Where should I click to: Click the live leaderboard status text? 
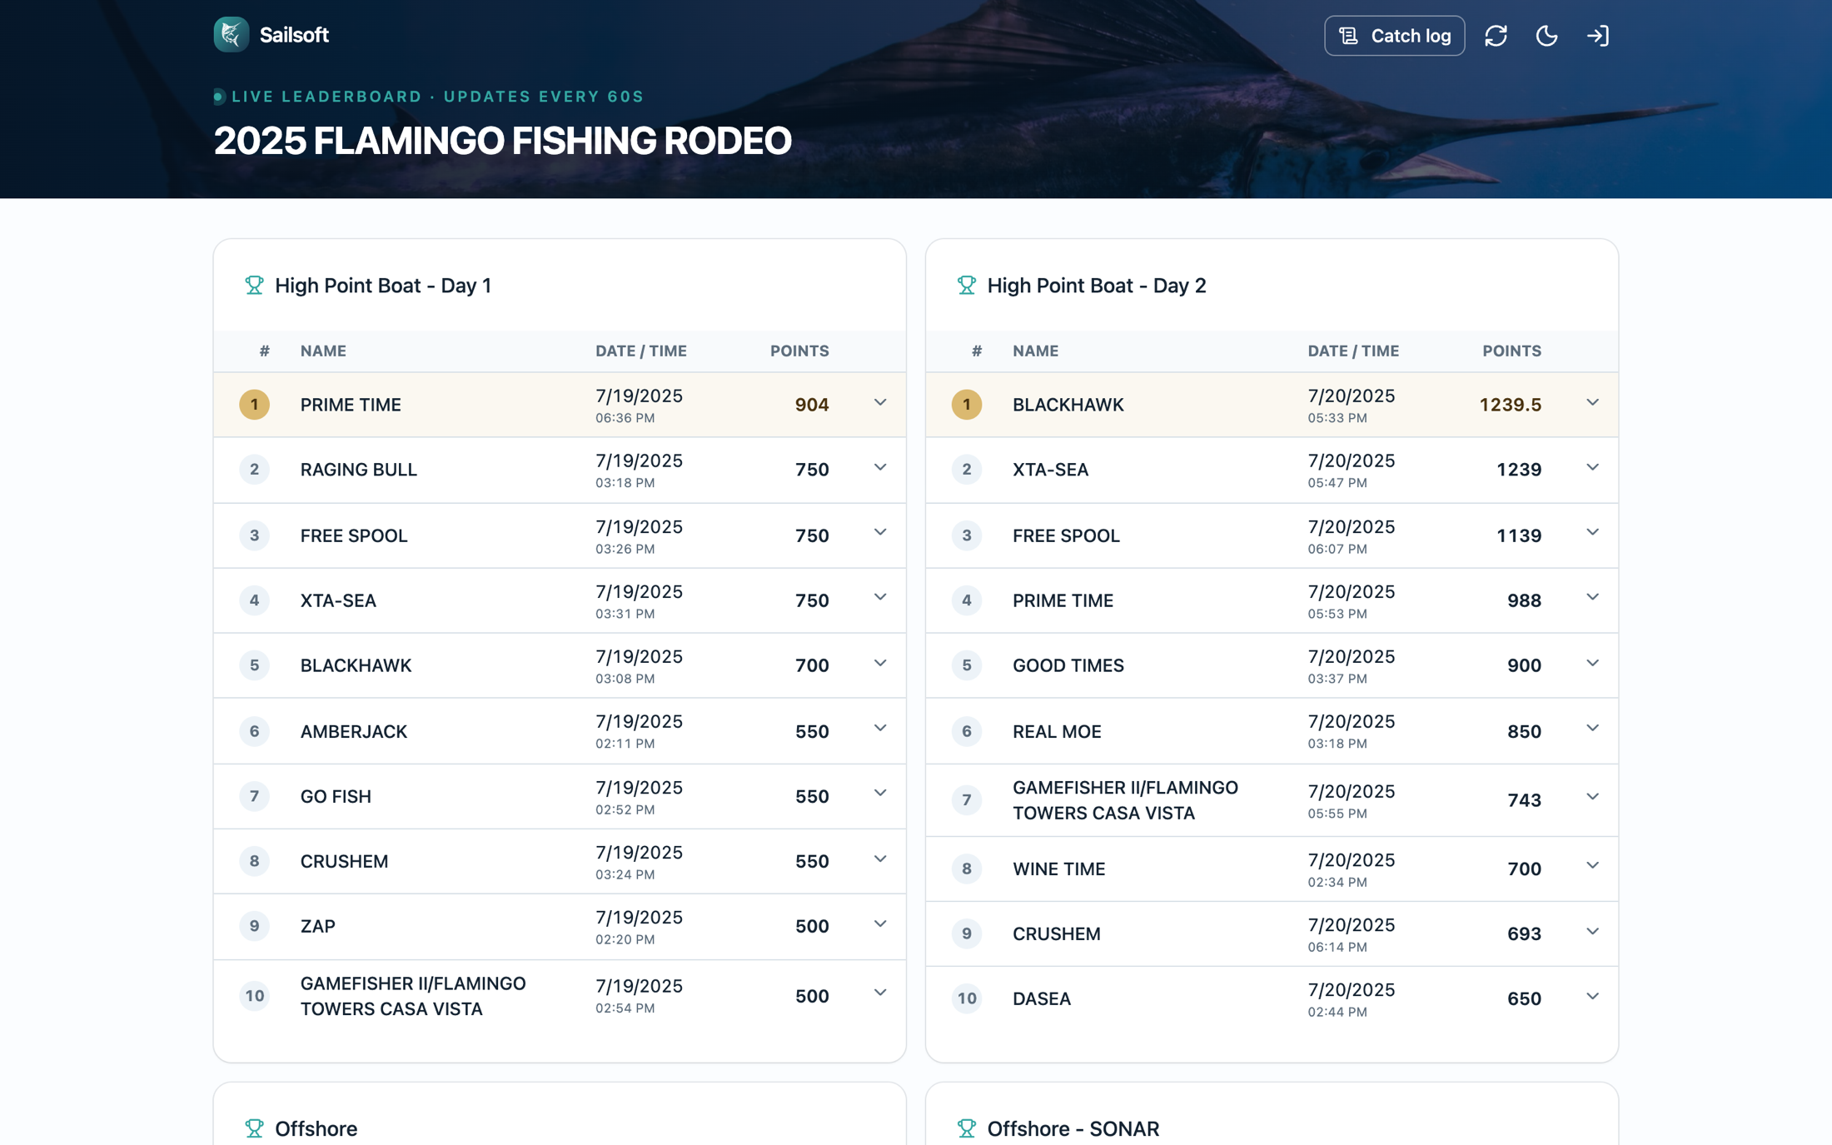(437, 97)
